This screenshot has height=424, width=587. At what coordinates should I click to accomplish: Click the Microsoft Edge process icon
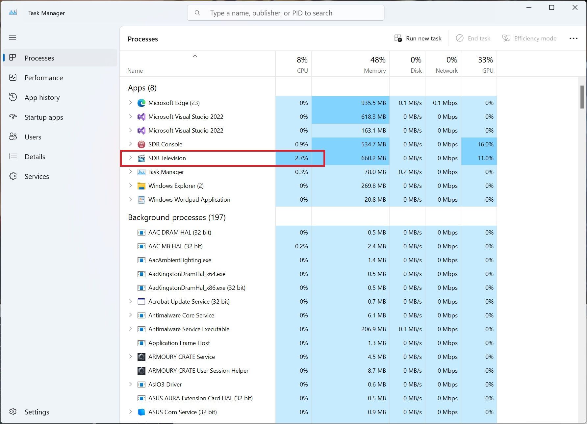(x=141, y=103)
